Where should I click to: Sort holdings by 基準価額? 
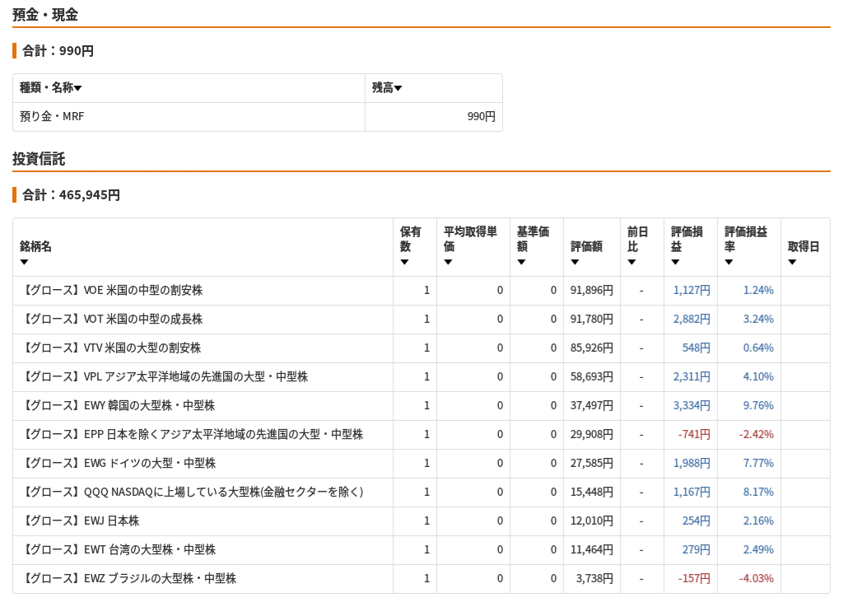(x=521, y=261)
